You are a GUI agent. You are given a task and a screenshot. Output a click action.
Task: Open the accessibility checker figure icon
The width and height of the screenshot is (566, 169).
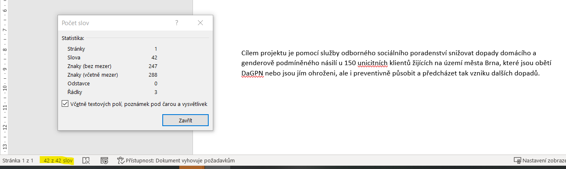tap(120, 161)
